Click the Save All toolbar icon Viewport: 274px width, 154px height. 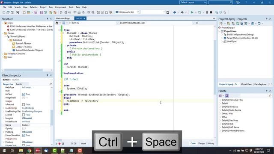pos(41,12)
